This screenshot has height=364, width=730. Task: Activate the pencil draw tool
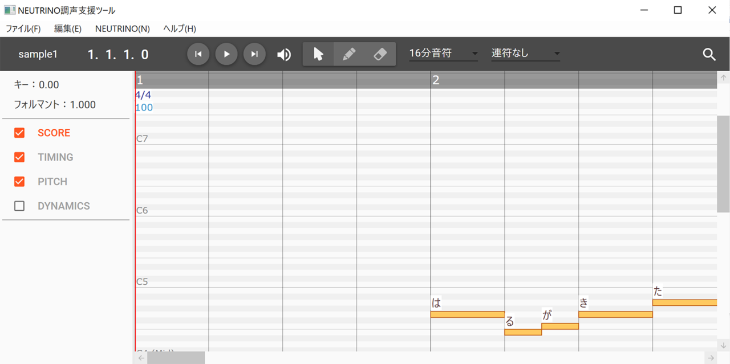[x=349, y=54]
